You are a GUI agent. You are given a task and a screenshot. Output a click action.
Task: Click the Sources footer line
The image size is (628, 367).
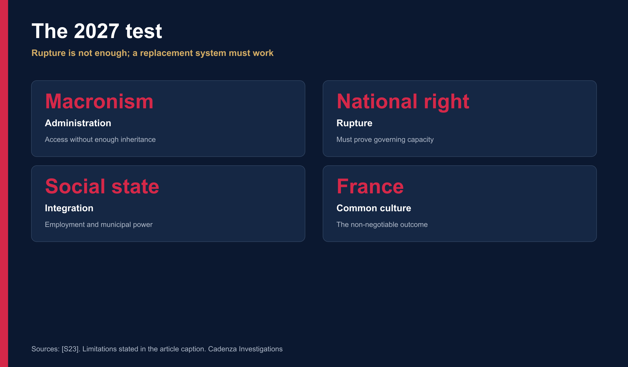157,349
